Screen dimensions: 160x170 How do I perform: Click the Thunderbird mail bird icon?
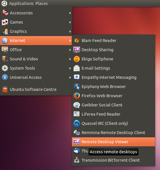coord(77,151)
